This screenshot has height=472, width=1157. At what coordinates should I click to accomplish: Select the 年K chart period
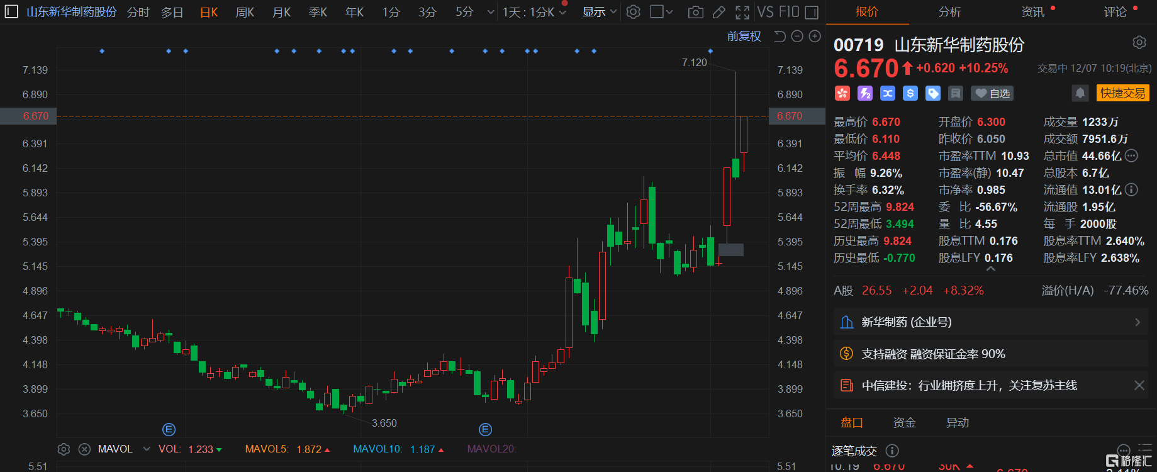click(x=355, y=12)
